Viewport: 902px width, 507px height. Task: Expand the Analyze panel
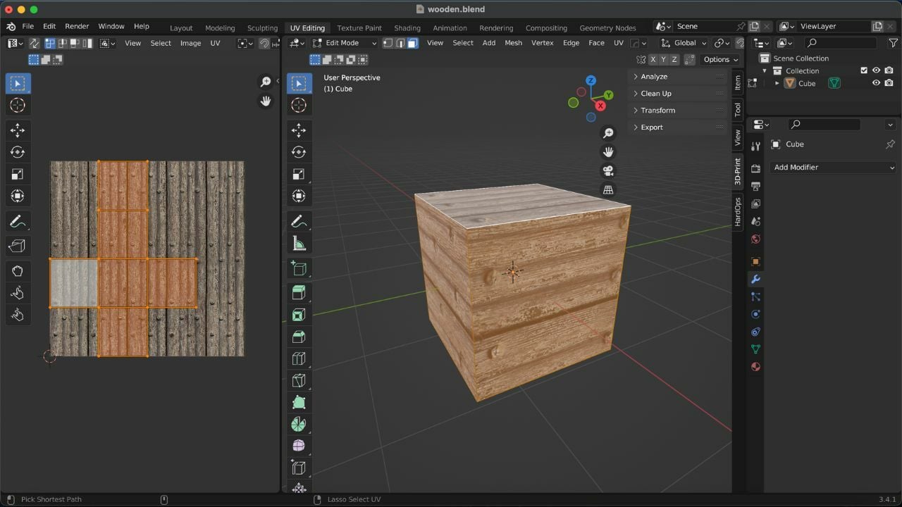pyautogui.click(x=654, y=77)
